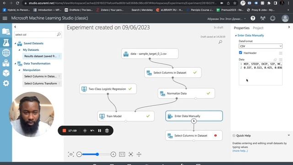Open the Datasets sidebar icon

coord(6,63)
